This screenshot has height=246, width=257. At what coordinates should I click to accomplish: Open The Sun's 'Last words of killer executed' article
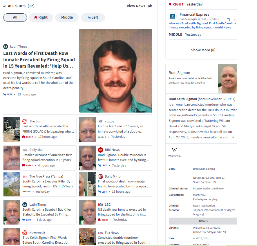[48, 129]
